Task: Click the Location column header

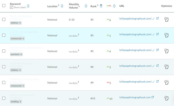Action: pyautogui.click(x=52, y=6)
